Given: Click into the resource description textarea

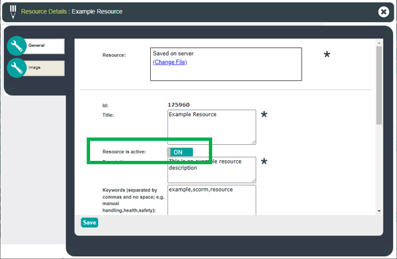Looking at the screenshot, I should pyautogui.click(x=212, y=170).
